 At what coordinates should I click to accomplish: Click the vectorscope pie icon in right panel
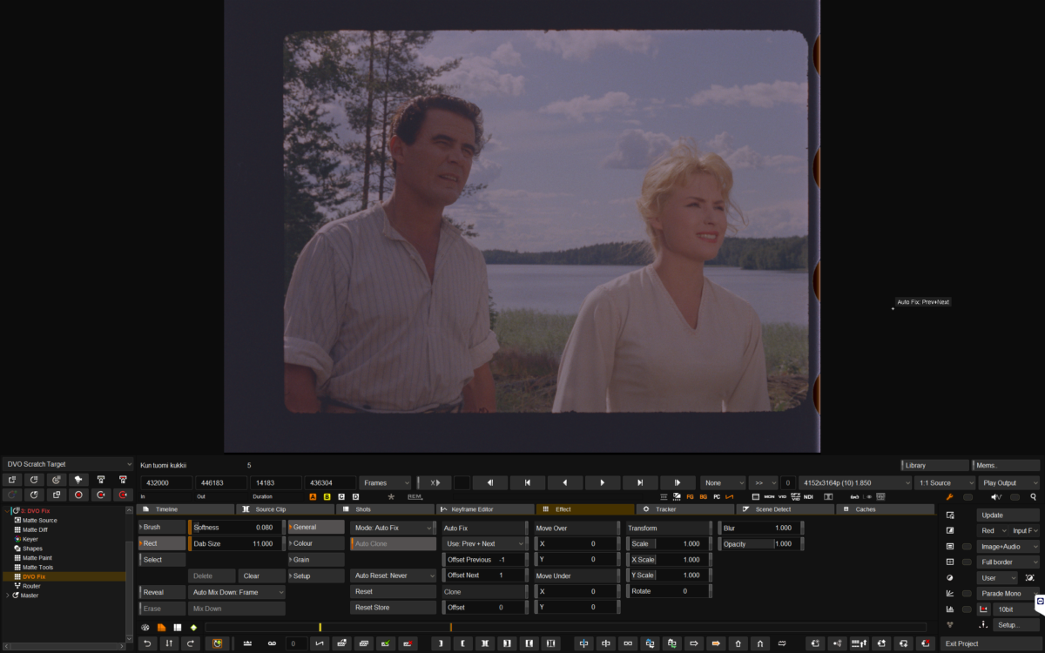[949, 577]
